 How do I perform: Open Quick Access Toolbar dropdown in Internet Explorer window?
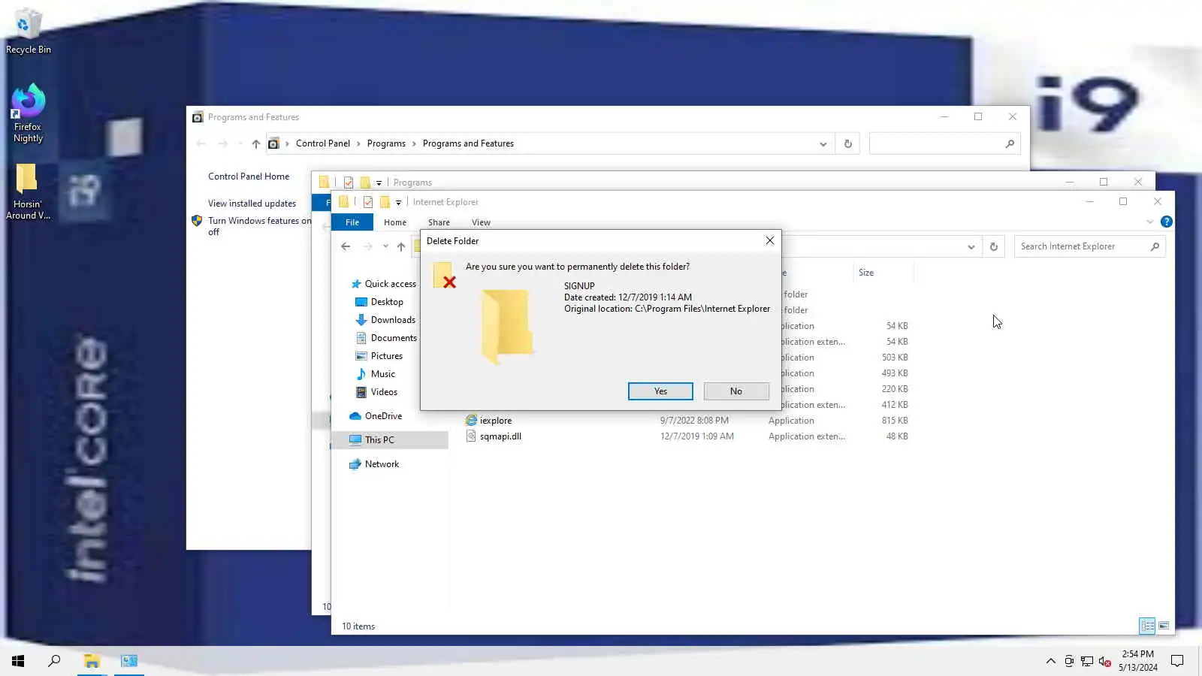398,203
